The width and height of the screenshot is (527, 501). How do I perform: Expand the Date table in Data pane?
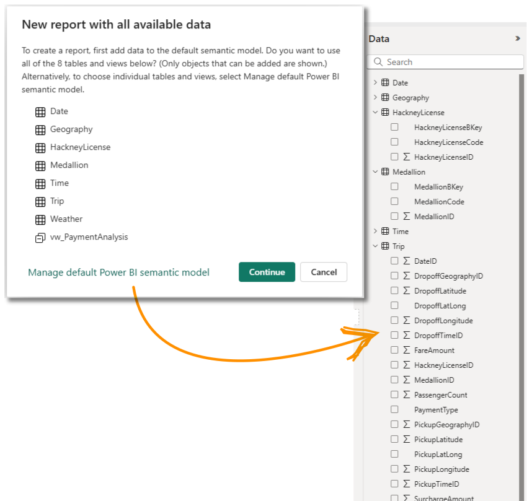(x=375, y=83)
